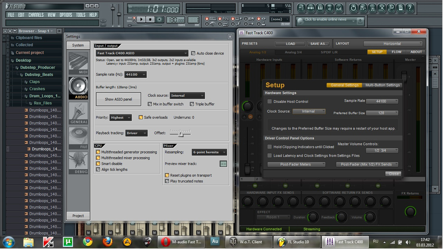The width and height of the screenshot is (443, 249).
Task: Click the Stop transport button
Action: 150,20
